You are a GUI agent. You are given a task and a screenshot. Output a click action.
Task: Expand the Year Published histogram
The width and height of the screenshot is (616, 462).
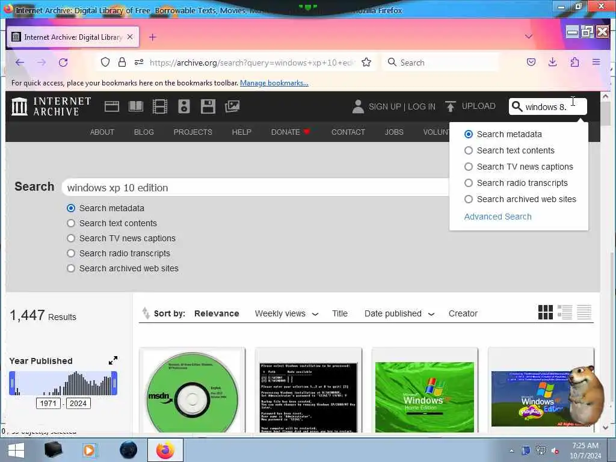coord(112,361)
